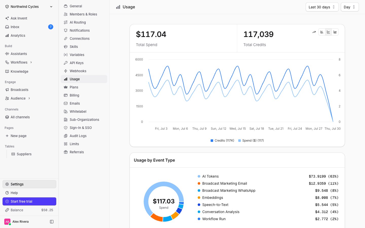This screenshot has width=365, height=228.
Task: Open the Plans settings
Action: (84, 87)
